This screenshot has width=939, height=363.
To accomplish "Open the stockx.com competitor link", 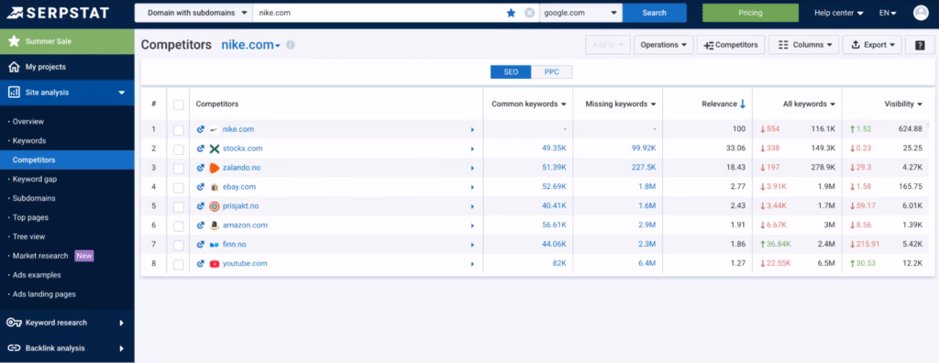I will click(242, 148).
